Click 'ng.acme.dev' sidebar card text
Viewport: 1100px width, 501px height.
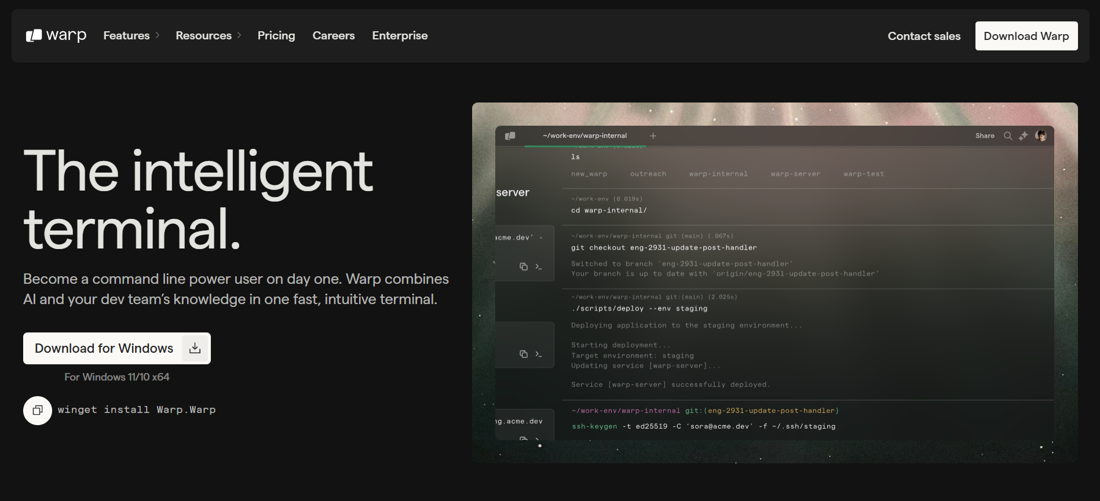[x=519, y=421]
